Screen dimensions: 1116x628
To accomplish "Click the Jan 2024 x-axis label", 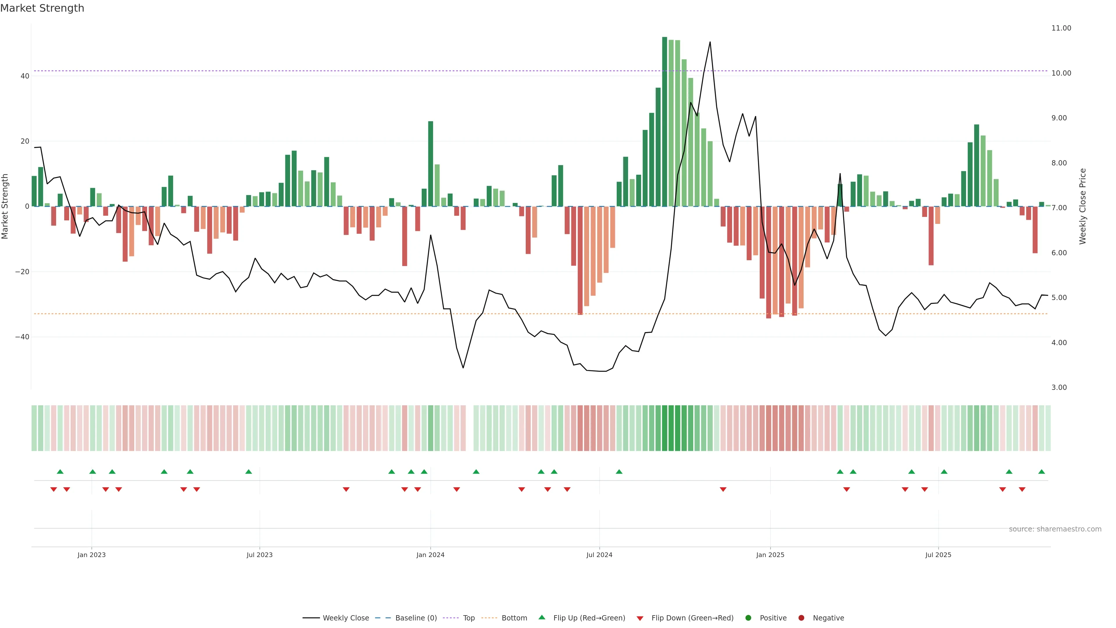I will click(430, 555).
